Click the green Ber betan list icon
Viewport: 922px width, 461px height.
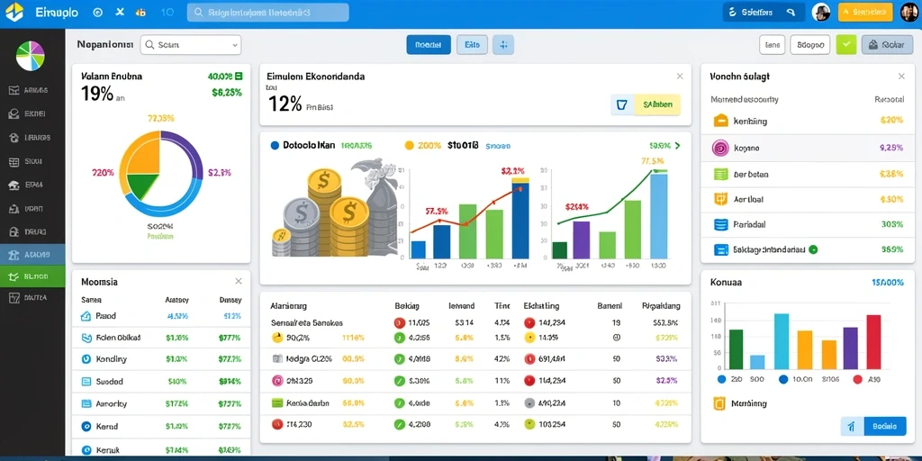click(720, 174)
